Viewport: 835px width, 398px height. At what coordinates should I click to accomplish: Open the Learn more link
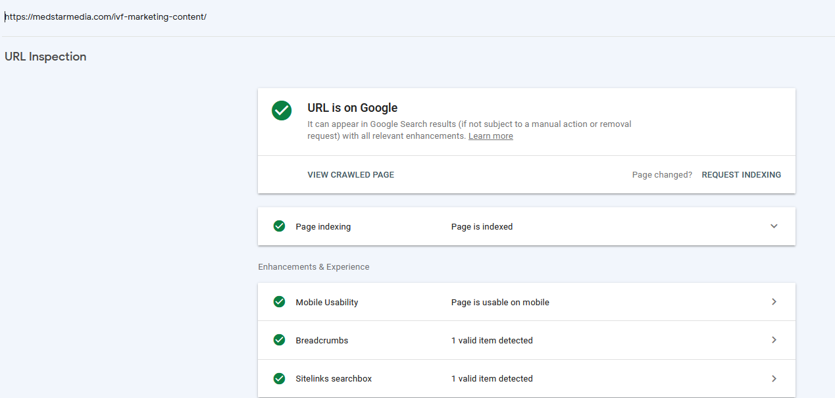coord(491,136)
